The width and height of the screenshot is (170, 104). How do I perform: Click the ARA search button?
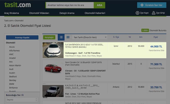click(x=99, y=5)
